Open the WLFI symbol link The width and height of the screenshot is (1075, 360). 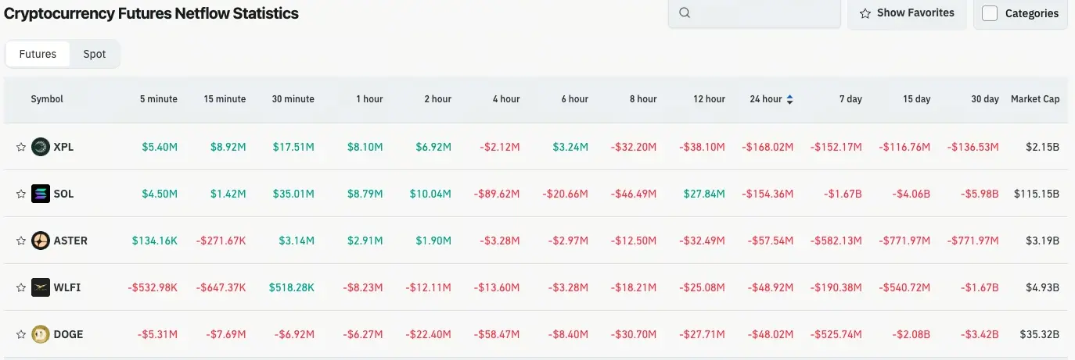(x=67, y=287)
